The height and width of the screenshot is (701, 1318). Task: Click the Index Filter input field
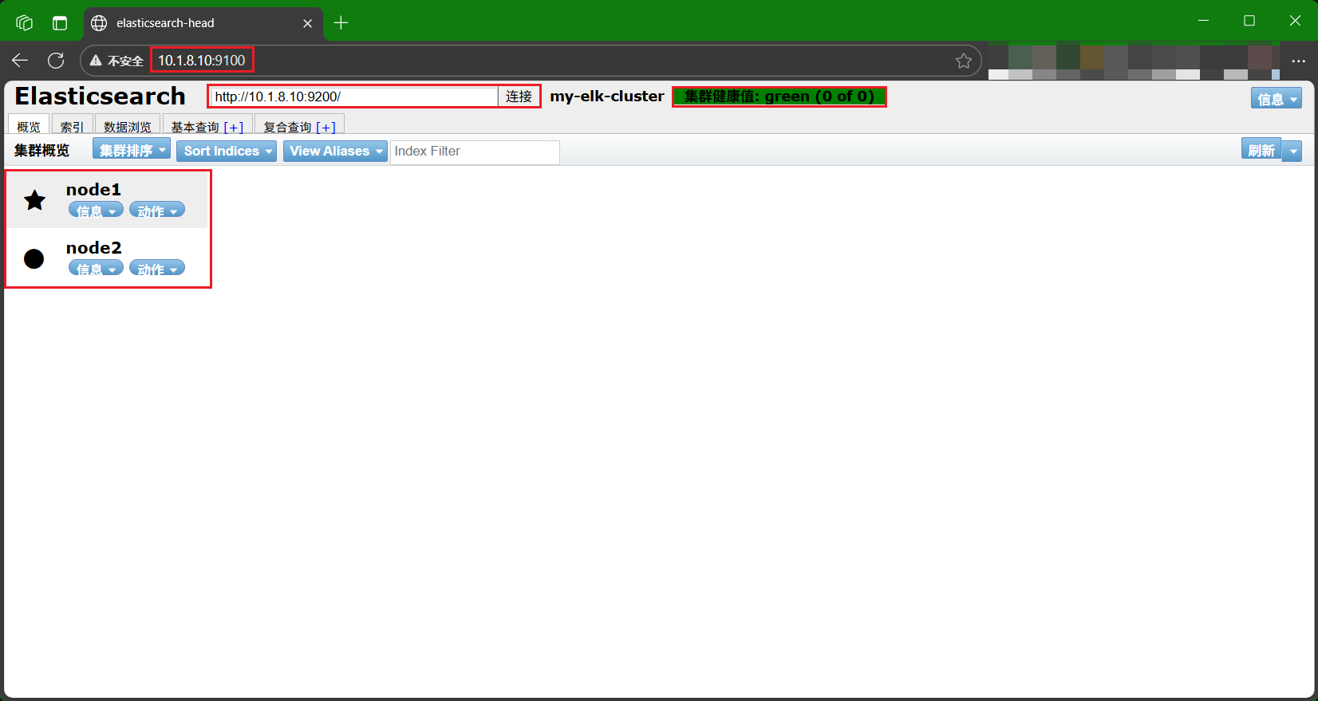click(475, 152)
